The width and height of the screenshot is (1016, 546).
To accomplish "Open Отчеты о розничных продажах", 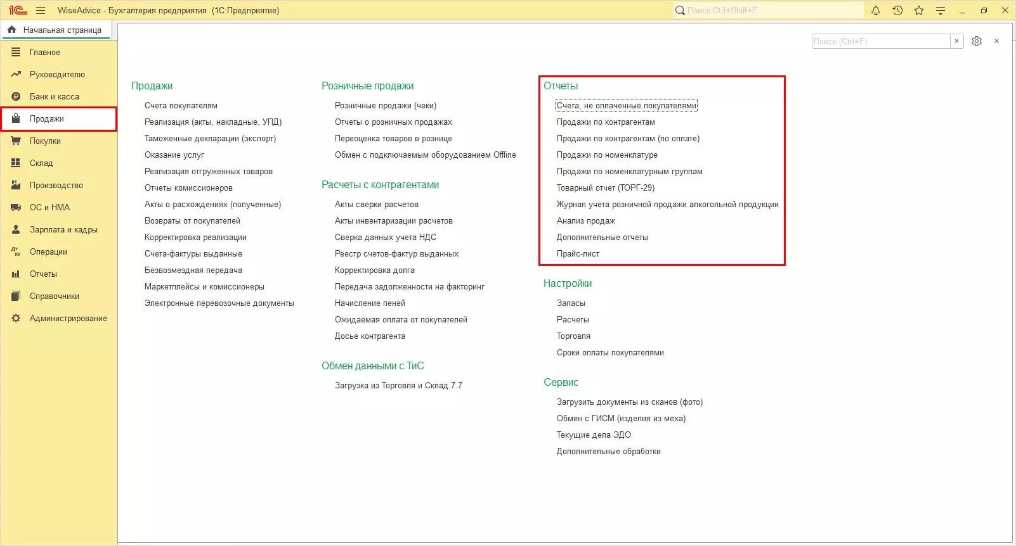I will coord(393,122).
